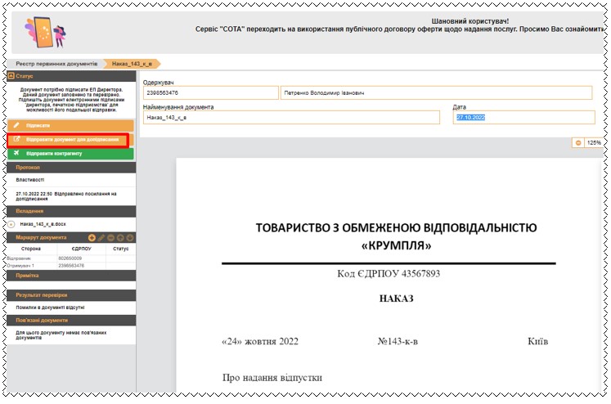Collapse the Статус section header
Image resolution: width=611 pixels, height=404 pixels.
(71, 76)
